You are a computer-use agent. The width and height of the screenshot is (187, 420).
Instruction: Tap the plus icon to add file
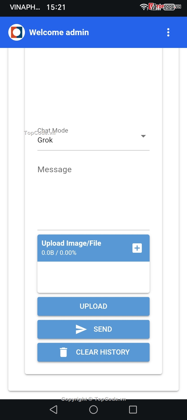[137, 248]
